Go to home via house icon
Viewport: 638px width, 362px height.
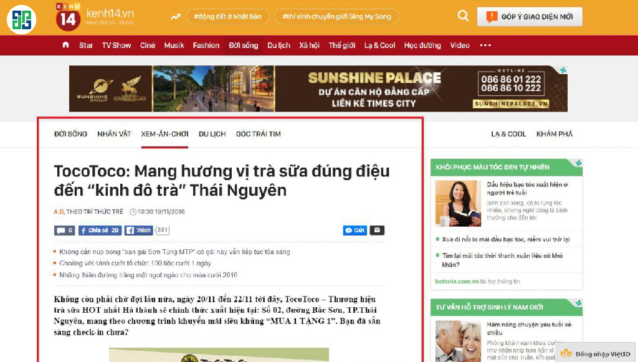click(65, 45)
